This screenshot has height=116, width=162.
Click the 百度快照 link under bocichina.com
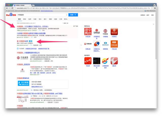click(36, 45)
